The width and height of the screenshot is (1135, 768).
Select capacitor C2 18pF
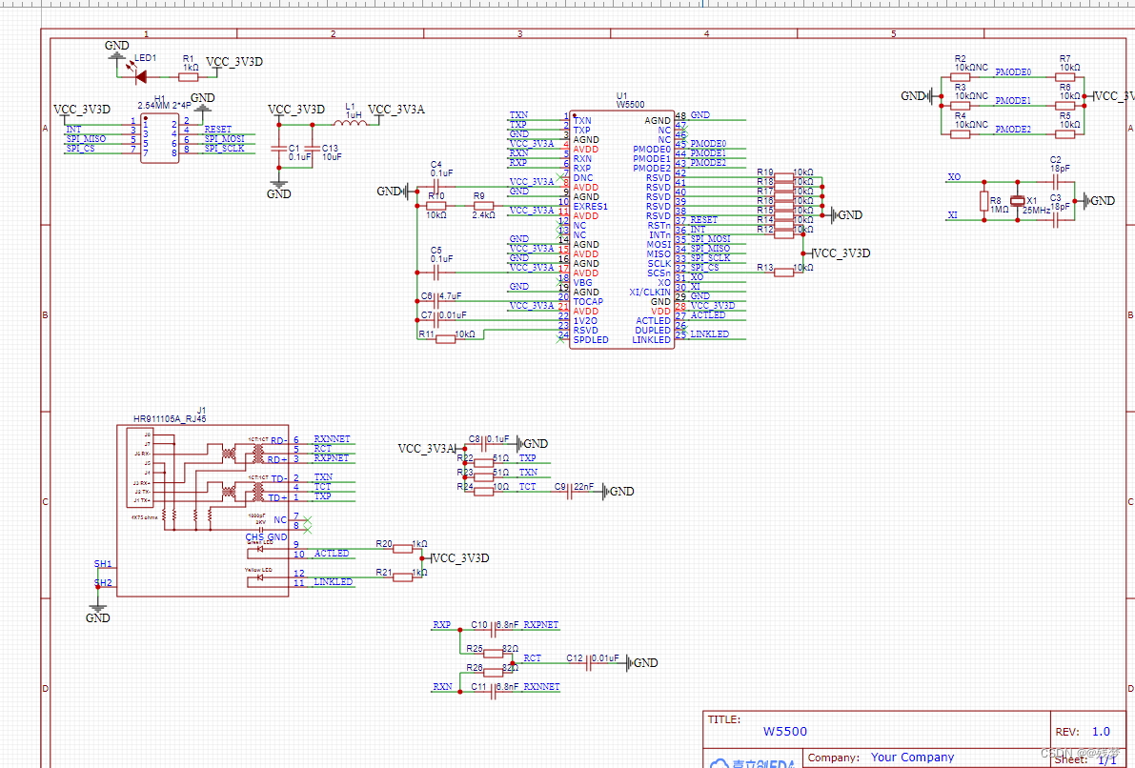pyautogui.click(x=1055, y=182)
